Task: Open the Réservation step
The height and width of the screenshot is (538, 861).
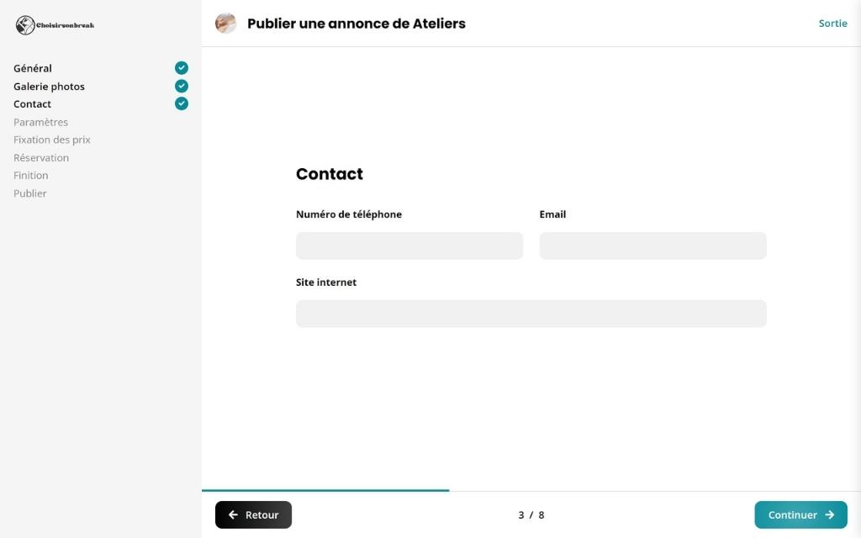Action: coord(41,158)
